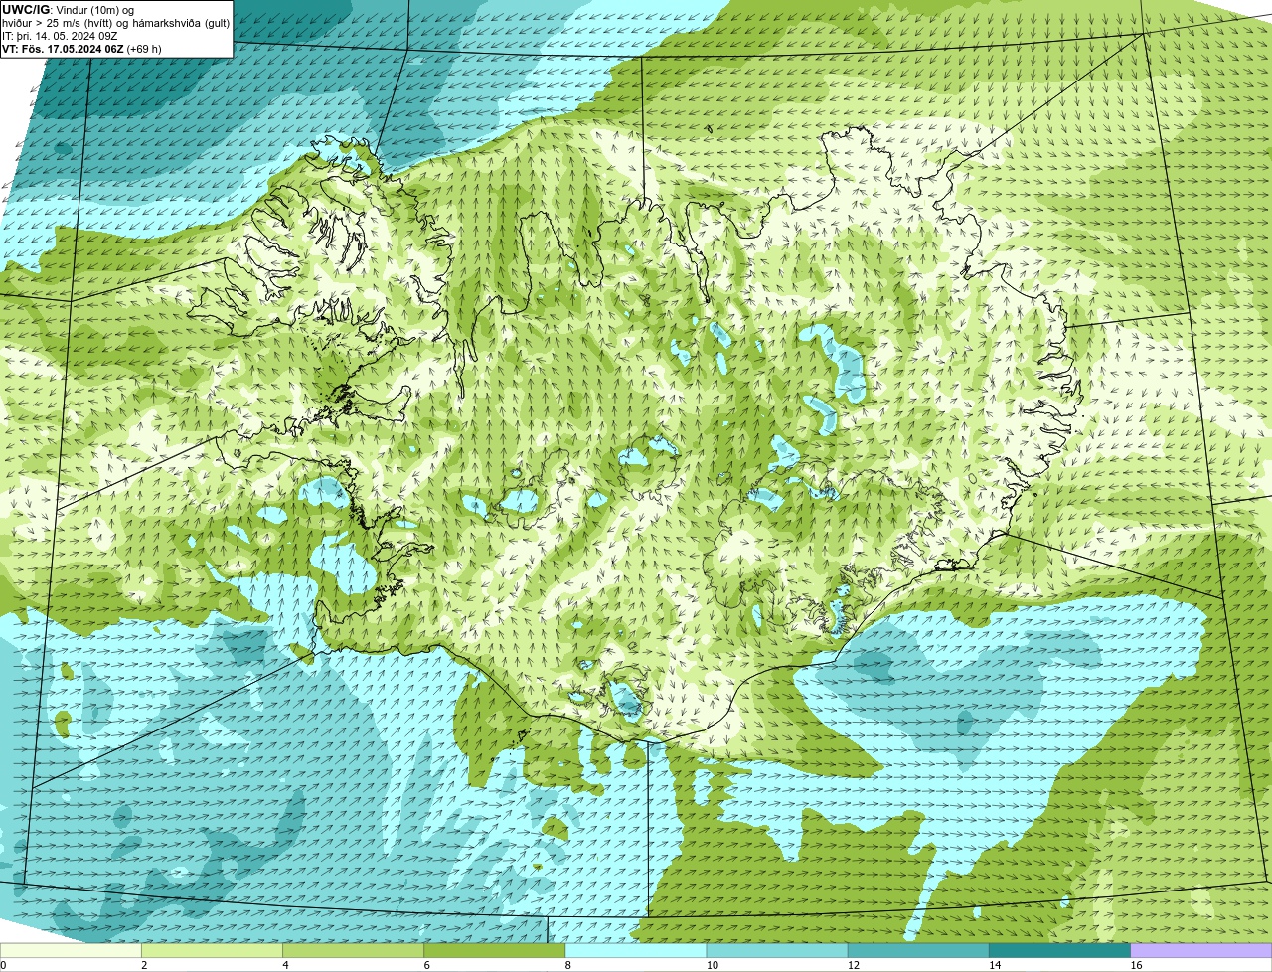Click the lavender above-16 m/s legend swatch
This screenshot has height=972, width=1272.
coord(1201,951)
